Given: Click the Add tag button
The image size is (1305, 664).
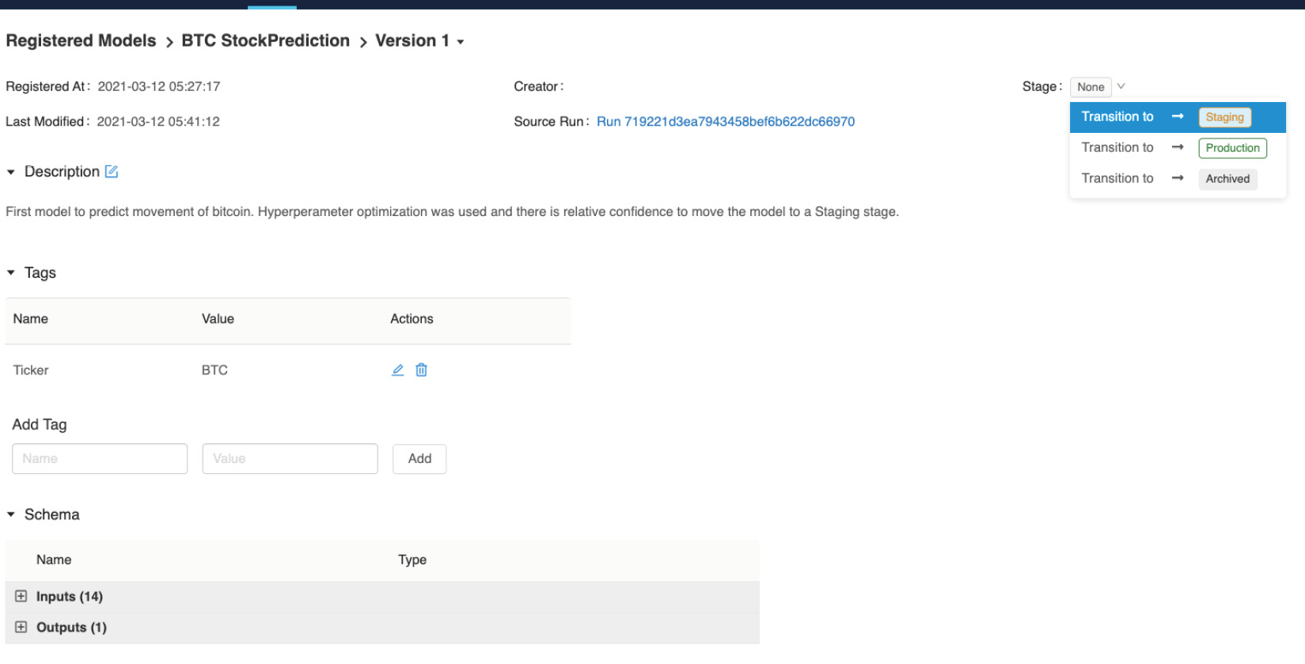Looking at the screenshot, I should pyautogui.click(x=419, y=459).
